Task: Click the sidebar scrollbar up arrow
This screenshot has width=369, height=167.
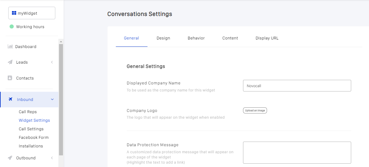Action: pos(61,42)
